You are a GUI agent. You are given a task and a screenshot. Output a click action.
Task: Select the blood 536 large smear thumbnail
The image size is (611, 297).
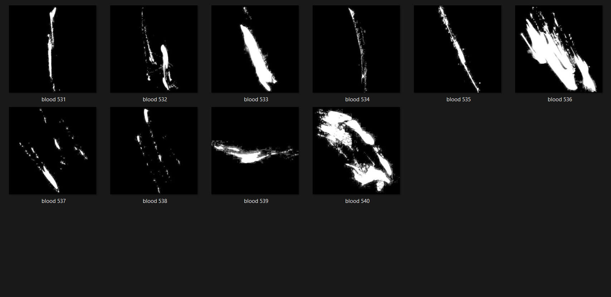coord(559,49)
